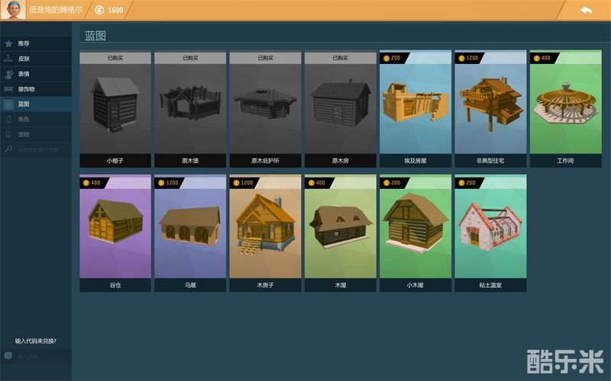Viewport: 611px width, 381px height.
Task: Click the magnifier search icon in the sidebar
Action: [8, 150]
